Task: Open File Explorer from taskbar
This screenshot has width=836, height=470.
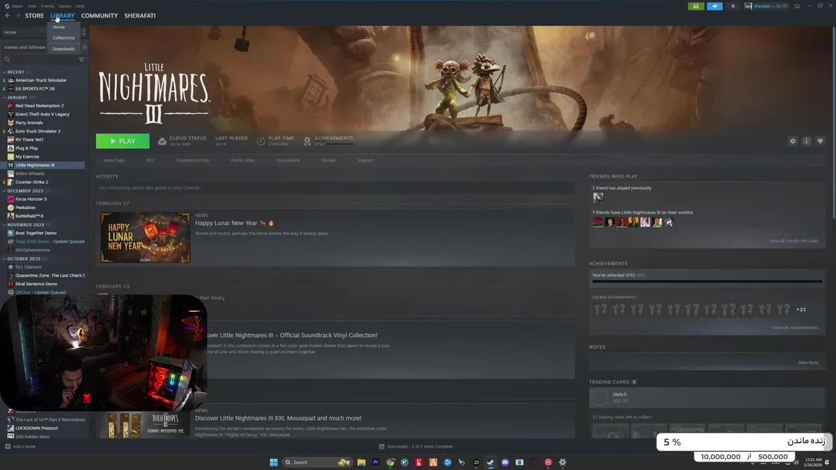Action: 361,462
